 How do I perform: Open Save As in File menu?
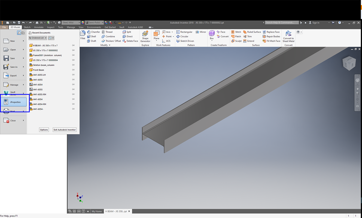point(14,67)
